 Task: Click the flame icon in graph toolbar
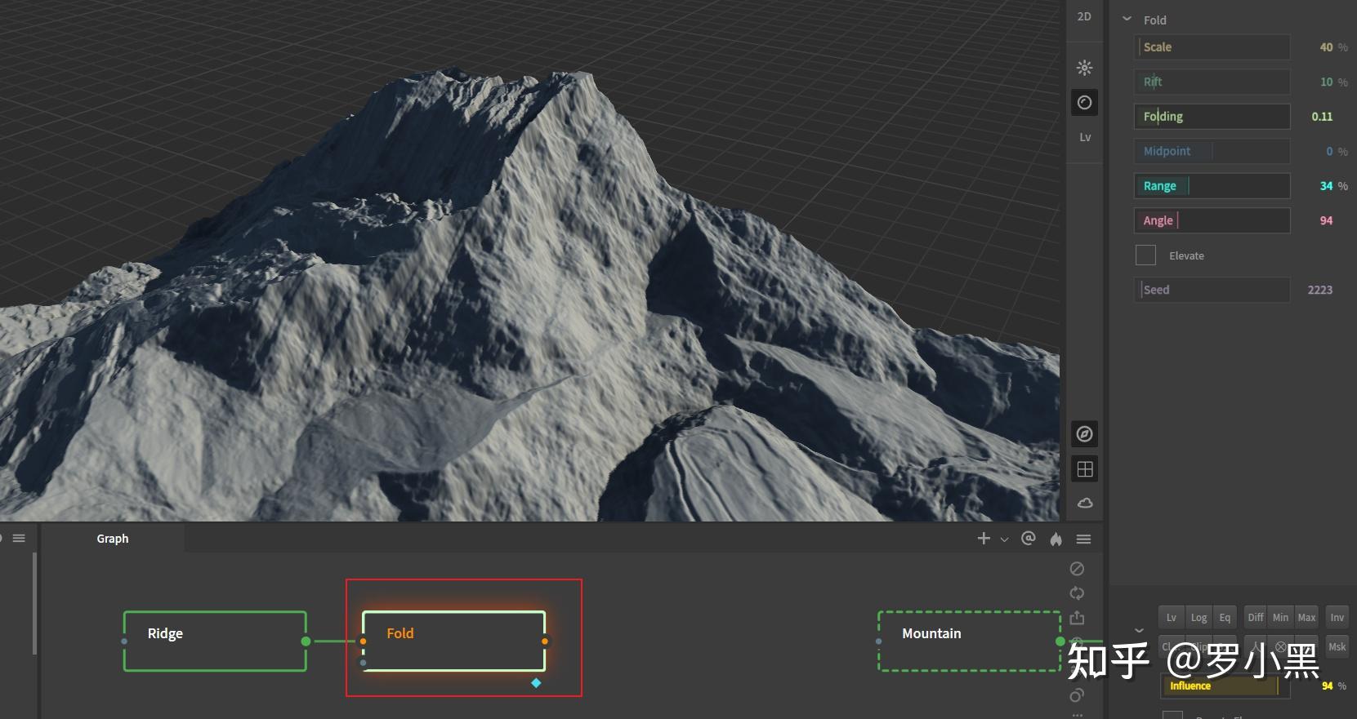tap(1056, 539)
